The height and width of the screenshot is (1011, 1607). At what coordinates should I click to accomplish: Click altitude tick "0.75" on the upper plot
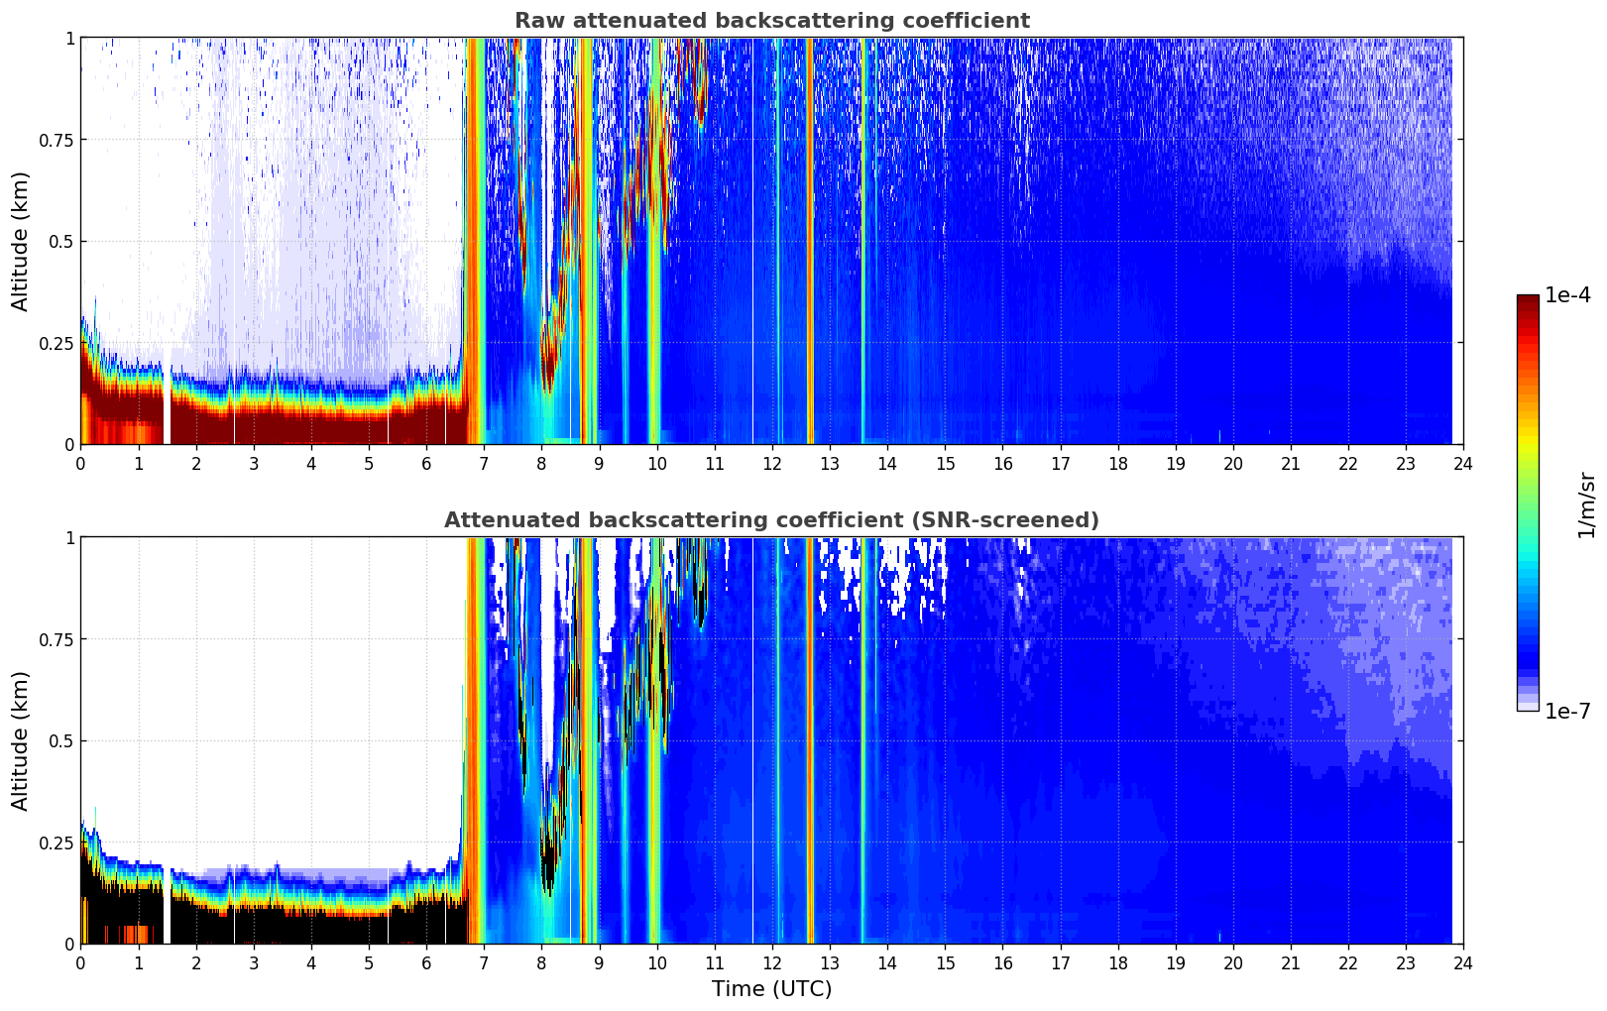coord(57,140)
